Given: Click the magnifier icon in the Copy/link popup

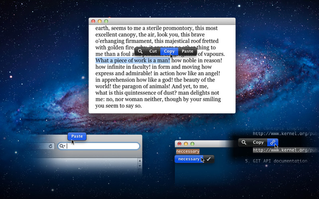Looking at the screenshot, I should click(244, 142).
